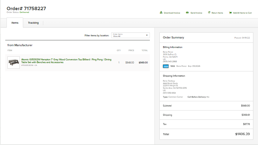The image size is (258, 145).
Task: Select the Subtotal amount $949.00
Action: [x=245, y=106]
